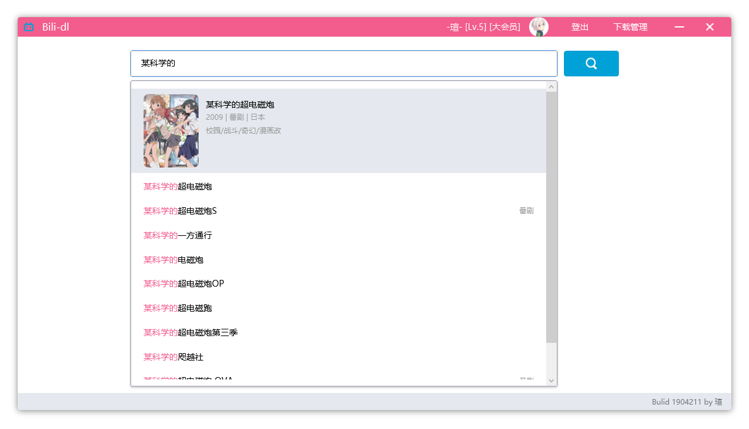Image resolution: width=749 pixels, height=429 pixels.
Task: Choose suggestion 某科学的一方通行
Action: [338, 235]
